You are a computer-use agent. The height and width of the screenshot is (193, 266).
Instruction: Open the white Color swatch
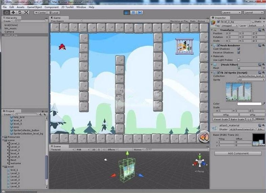tap(249, 104)
